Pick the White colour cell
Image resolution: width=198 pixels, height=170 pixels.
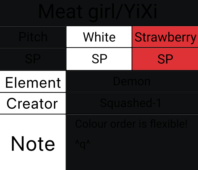pos(99,37)
